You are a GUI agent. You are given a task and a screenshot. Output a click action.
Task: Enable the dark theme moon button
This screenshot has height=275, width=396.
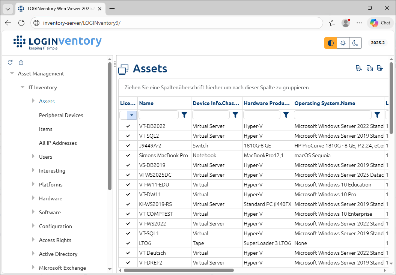[355, 43]
